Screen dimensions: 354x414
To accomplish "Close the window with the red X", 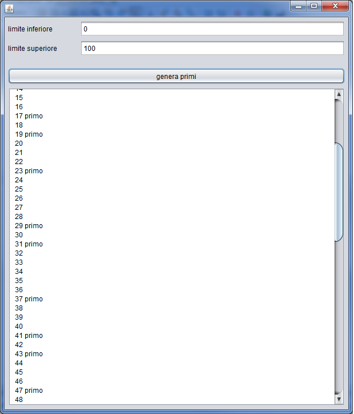I will coord(335,6).
